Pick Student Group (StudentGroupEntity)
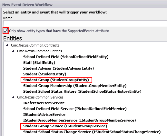Image resolution: width=167 pixels, height=136 pixels. (56, 80)
